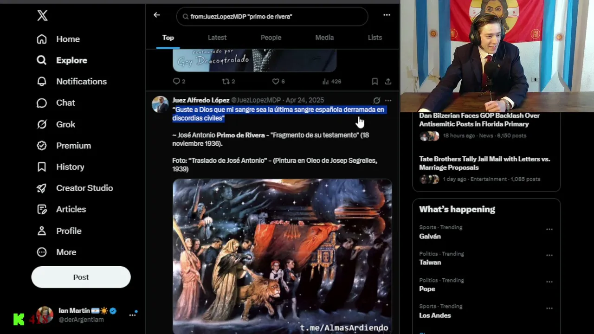Open Articles icon in sidebar
Viewport: 594px width, 334px height.
coord(42,209)
